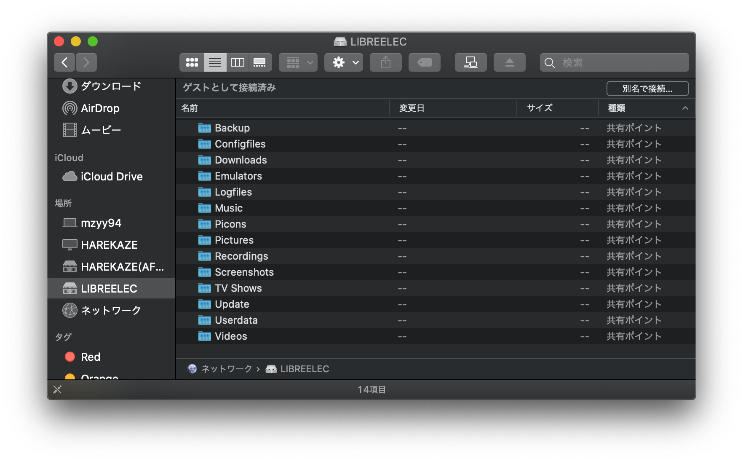
Task: Select mzyy94 computer in the sidebar
Action: tap(112, 223)
